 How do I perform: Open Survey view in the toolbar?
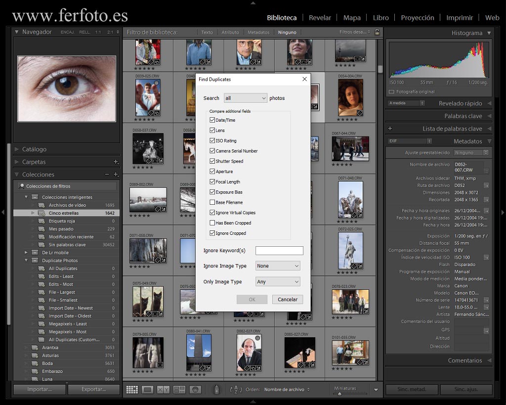[x=179, y=390]
